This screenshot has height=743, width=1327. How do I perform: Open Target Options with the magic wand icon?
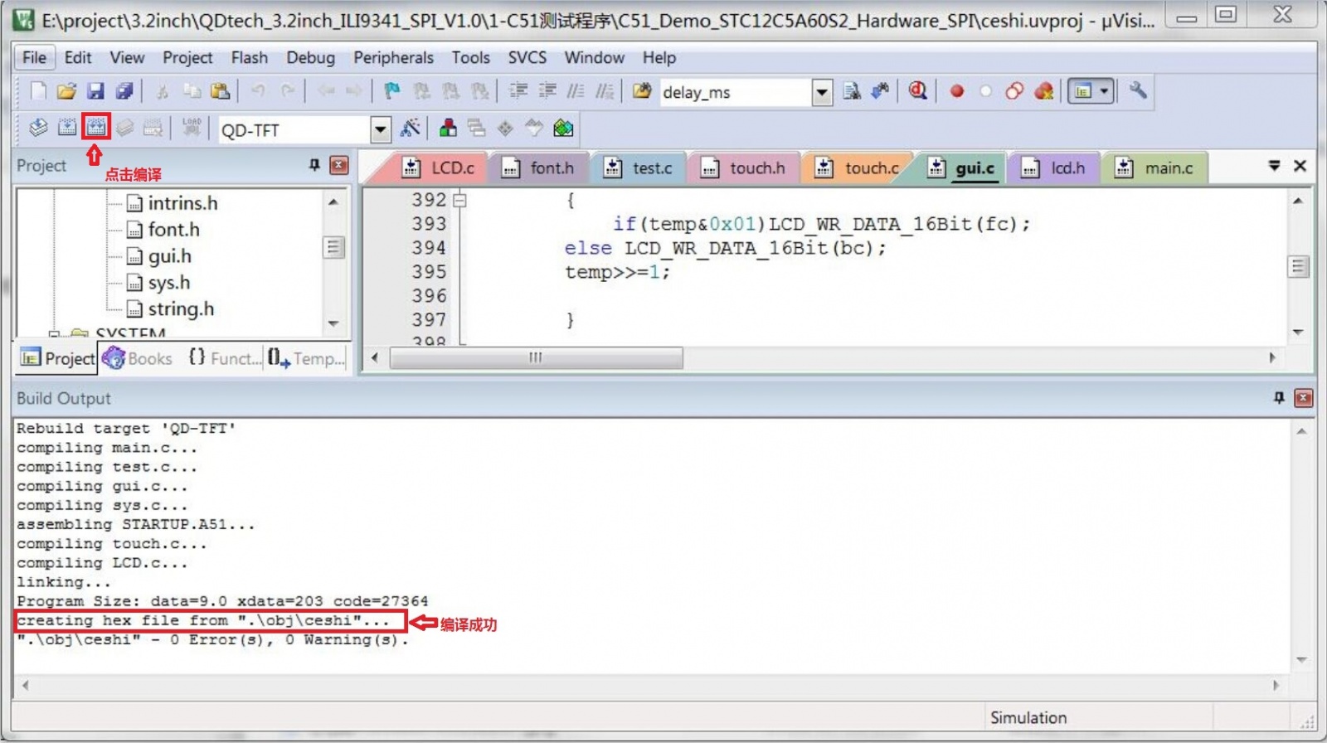click(410, 128)
